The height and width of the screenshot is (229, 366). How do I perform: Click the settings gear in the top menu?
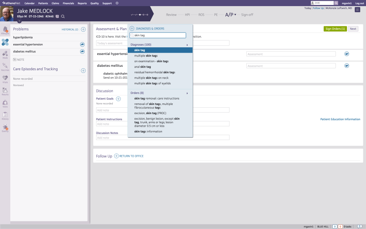tap(117, 3)
